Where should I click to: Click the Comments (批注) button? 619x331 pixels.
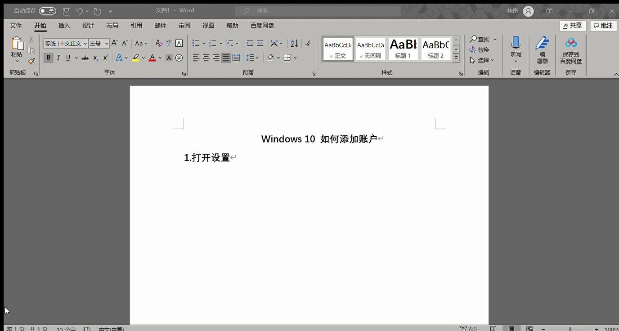click(x=603, y=26)
